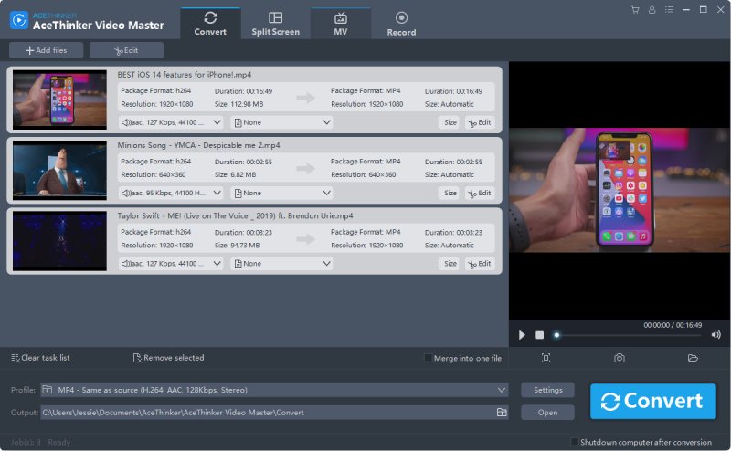The height and width of the screenshot is (451, 731).
Task: Click file name Minions Song - YMCA - Despicable me 2.mp4
Action: tap(198, 145)
